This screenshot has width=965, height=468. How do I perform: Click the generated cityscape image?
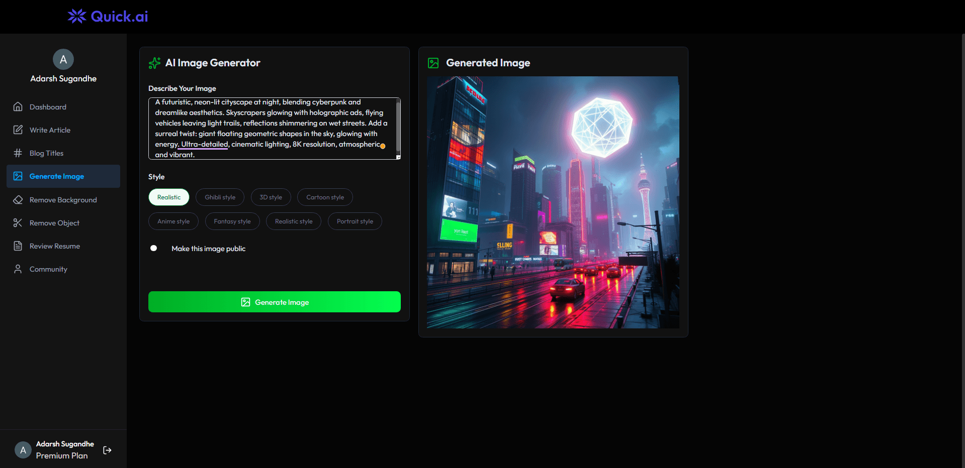(x=553, y=202)
